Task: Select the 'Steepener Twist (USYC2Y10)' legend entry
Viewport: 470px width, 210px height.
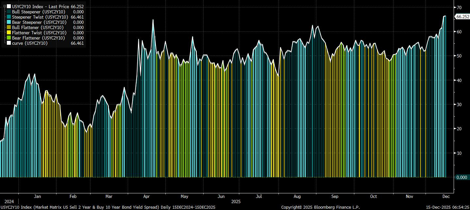Action: [40, 17]
